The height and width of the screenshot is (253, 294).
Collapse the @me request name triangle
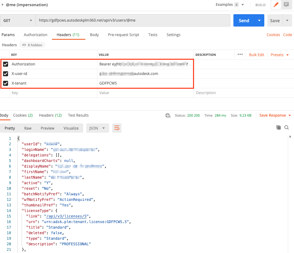tap(3, 5)
